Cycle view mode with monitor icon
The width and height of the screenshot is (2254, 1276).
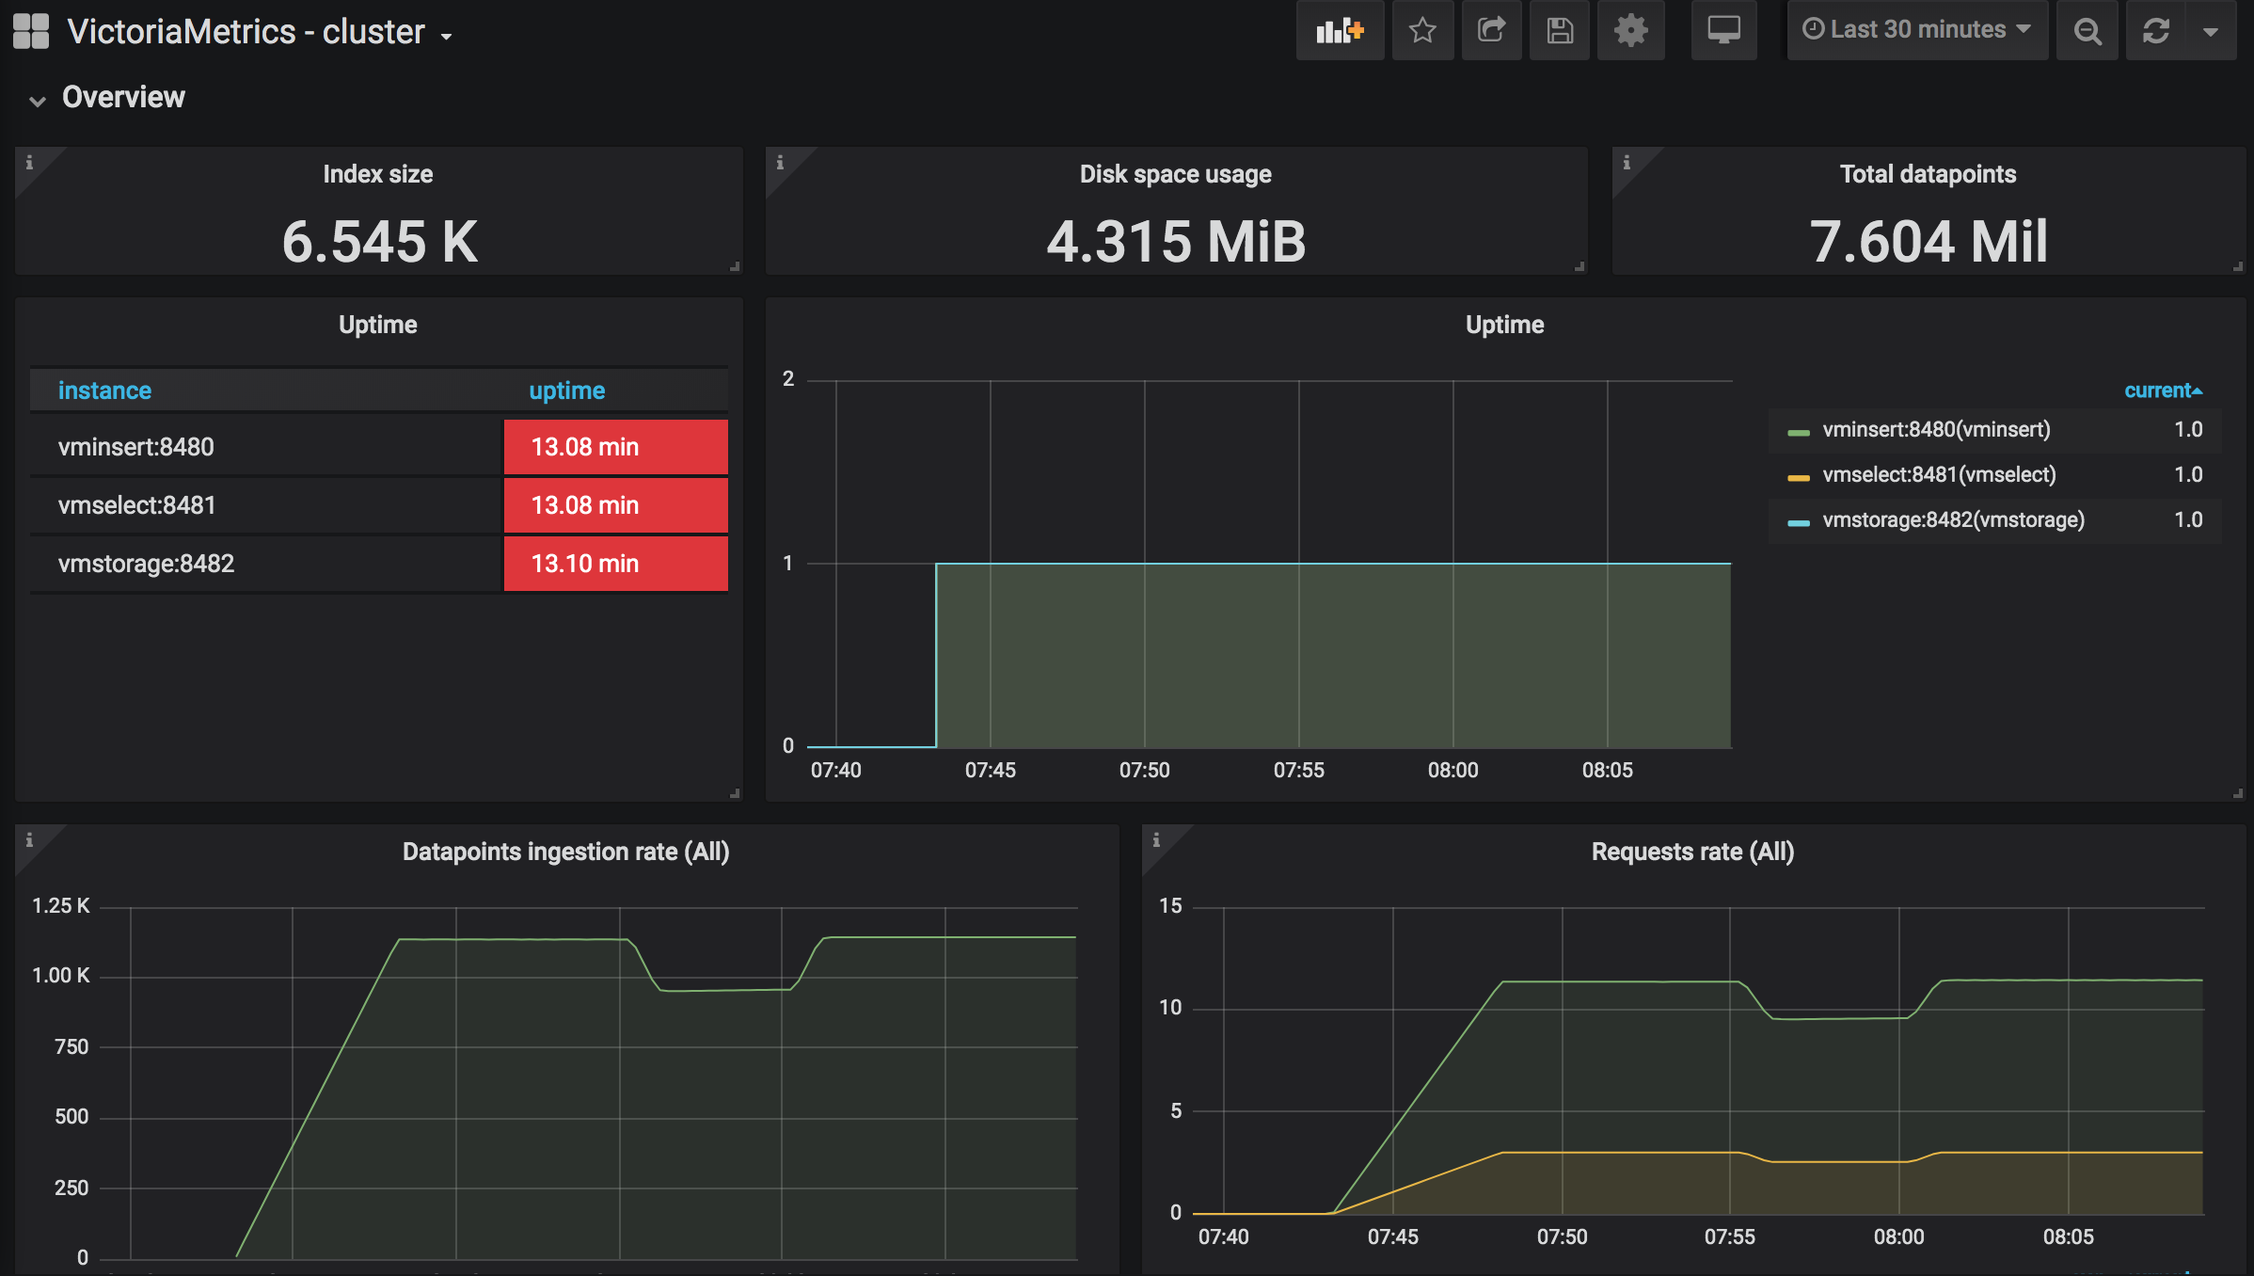click(x=1723, y=30)
